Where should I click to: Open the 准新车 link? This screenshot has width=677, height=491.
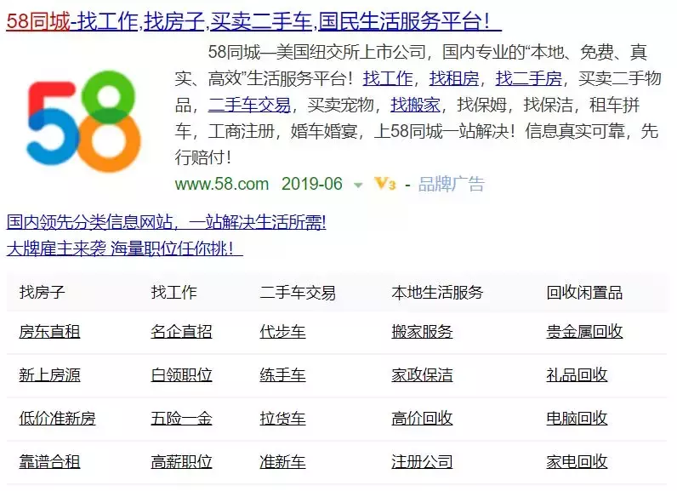pos(283,461)
